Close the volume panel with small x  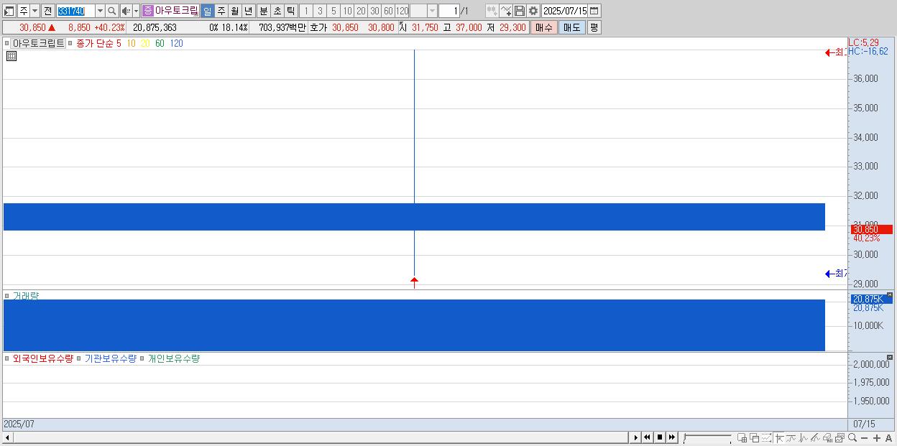[x=889, y=295]
